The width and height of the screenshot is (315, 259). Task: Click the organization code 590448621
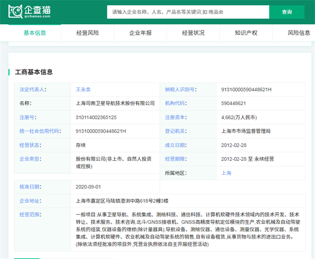tap(234, 103)
